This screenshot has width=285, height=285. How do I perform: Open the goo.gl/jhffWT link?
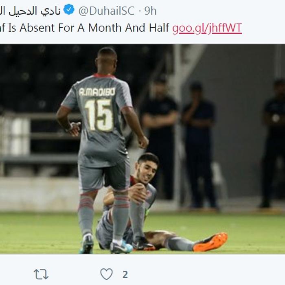(x=207, y=28)
